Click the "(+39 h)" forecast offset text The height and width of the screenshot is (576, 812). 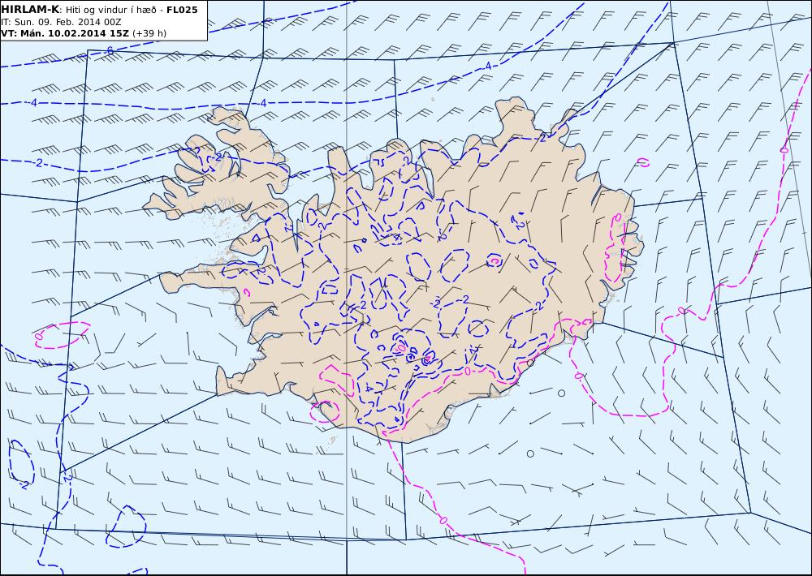(x=149, y=33)
